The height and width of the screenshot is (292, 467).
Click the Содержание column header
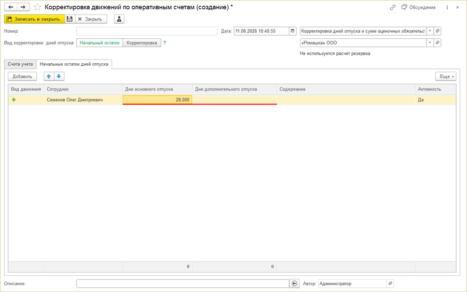pos(346,89)
